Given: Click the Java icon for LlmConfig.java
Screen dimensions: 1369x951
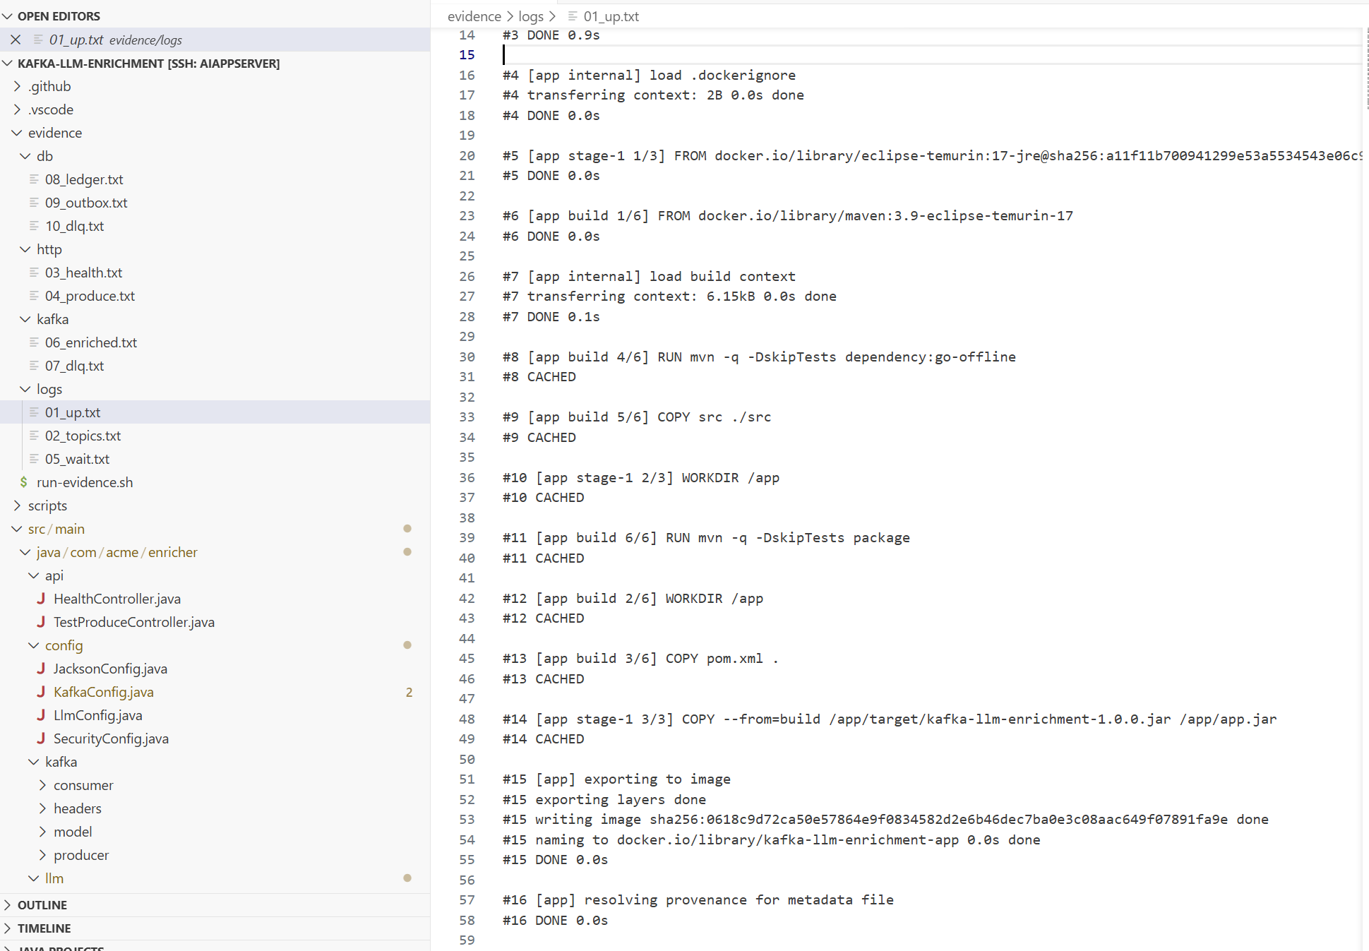Looking at the screenshot, I should tap(41, 715).
